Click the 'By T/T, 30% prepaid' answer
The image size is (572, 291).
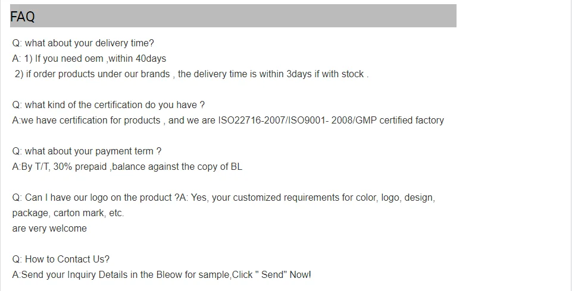(x=127, y=167)
